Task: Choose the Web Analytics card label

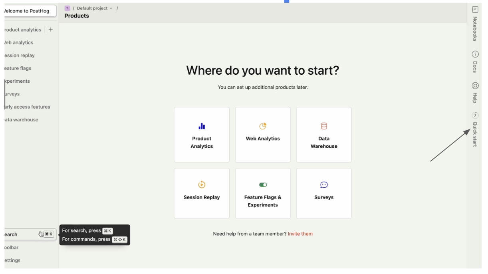Action: point(263,139)
